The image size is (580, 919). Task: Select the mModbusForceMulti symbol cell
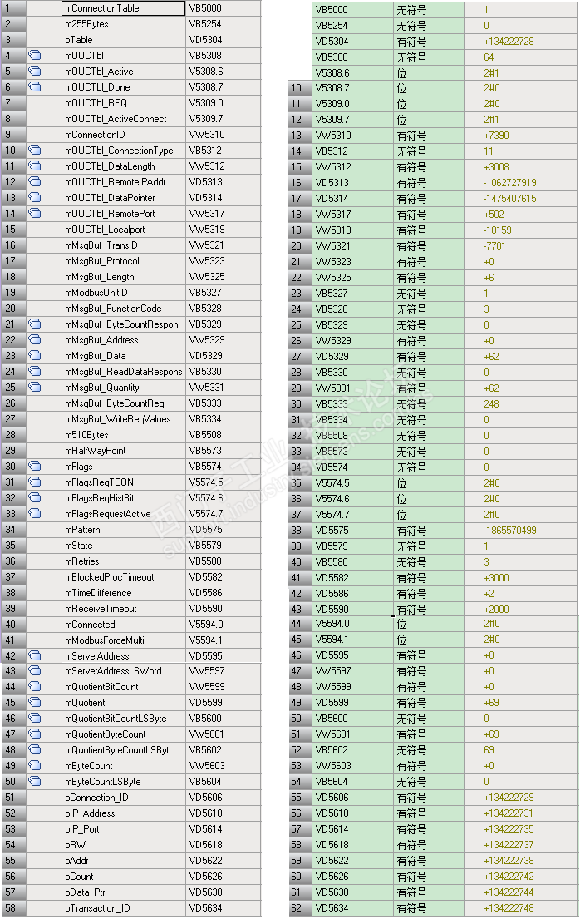pyautogui.click(x=124, y=640)
